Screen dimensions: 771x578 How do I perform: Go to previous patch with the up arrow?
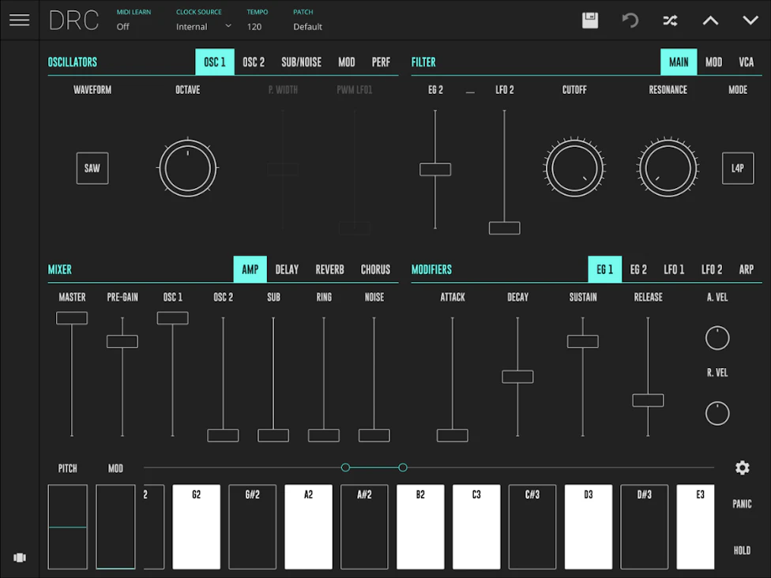coord(710,20)
